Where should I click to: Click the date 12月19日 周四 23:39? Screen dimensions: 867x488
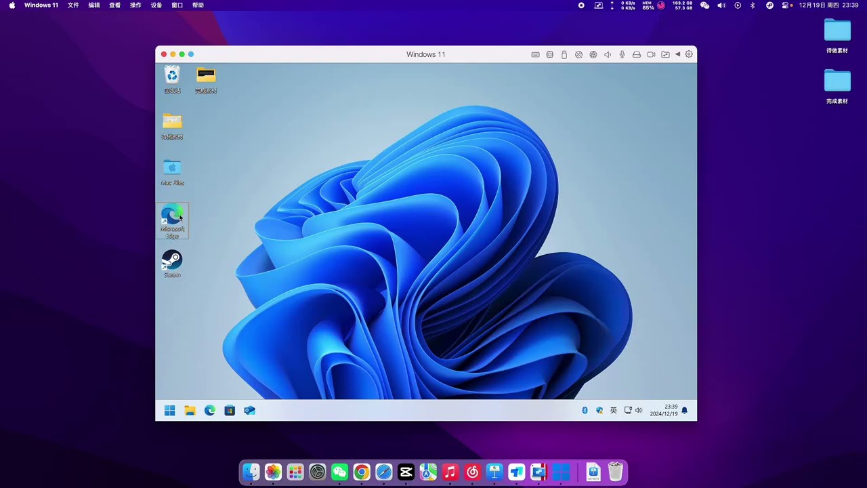click(829, 5)
